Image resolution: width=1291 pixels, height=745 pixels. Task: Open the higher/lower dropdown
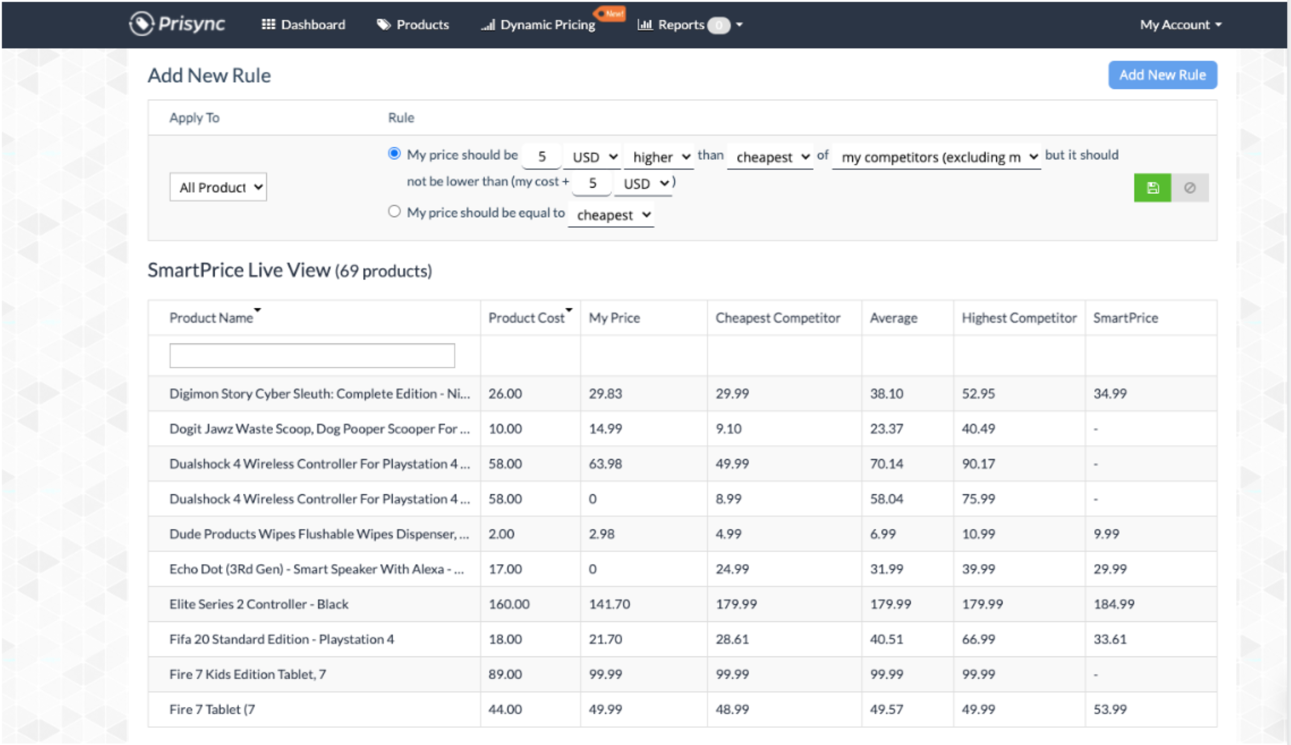click(658, 157)
